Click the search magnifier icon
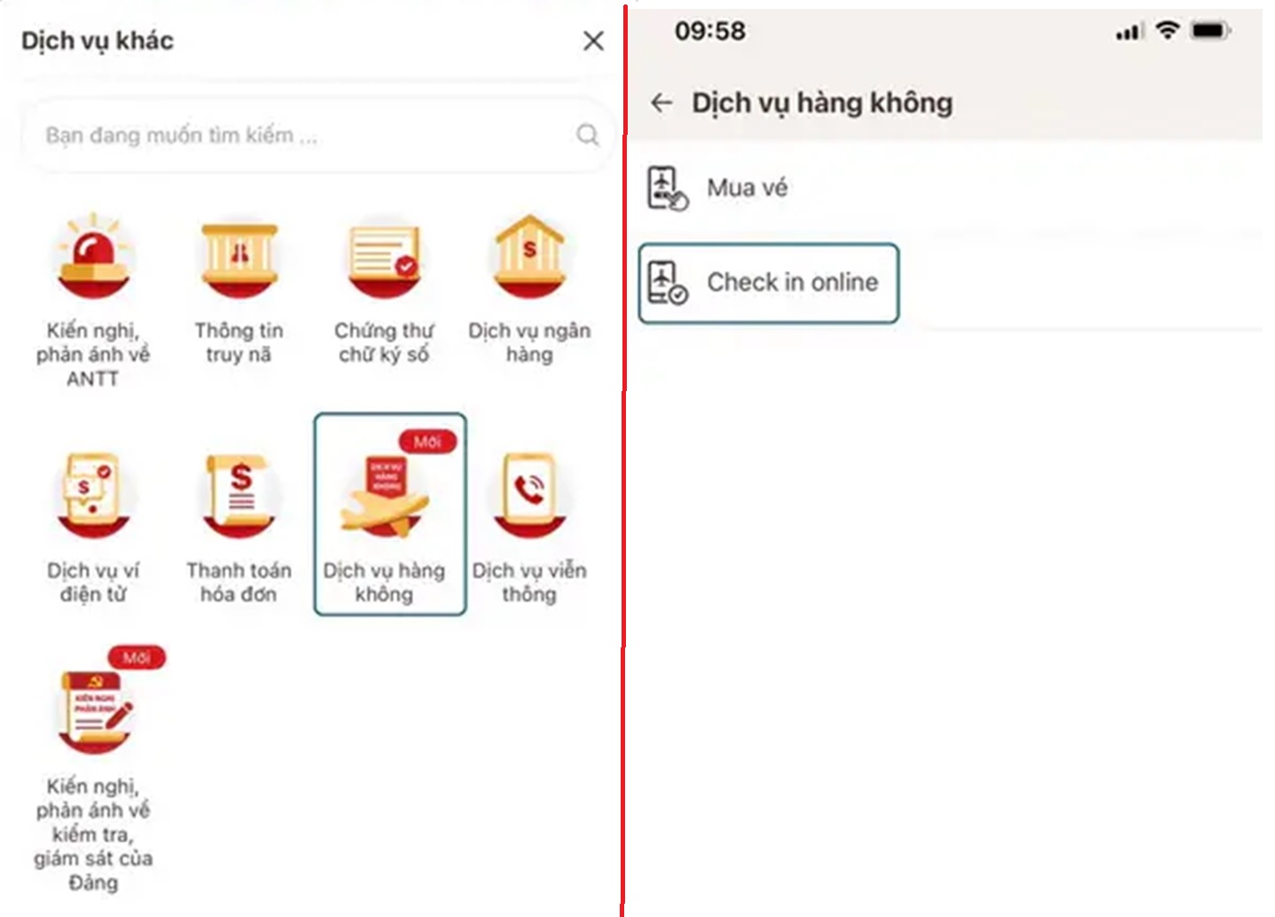Screen dimensions: 1275x917 [587, 135]
